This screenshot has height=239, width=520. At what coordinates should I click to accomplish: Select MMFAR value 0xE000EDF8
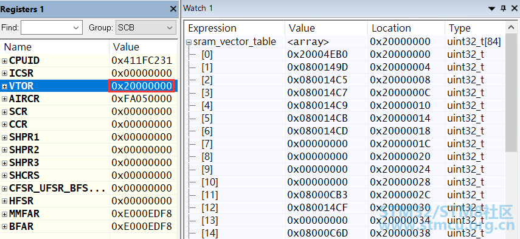click(142, 214)
